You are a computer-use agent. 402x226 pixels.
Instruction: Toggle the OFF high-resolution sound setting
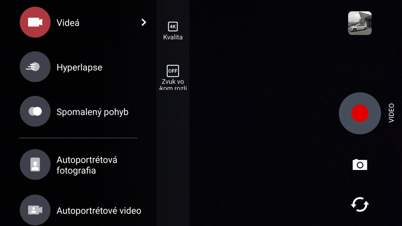point(173,71)
